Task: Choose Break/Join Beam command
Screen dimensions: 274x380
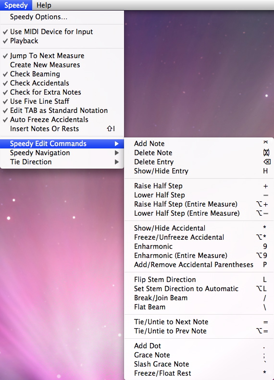Action: [199, 298]
